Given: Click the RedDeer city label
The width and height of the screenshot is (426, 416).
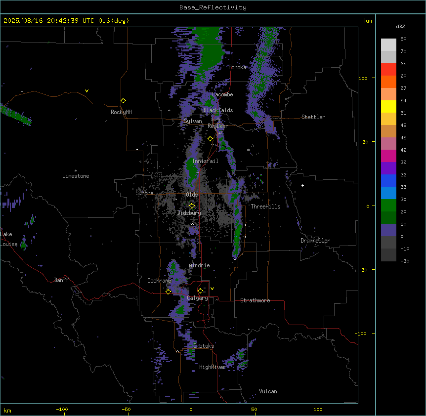Looking at the screenshot, I should [217, 126].
